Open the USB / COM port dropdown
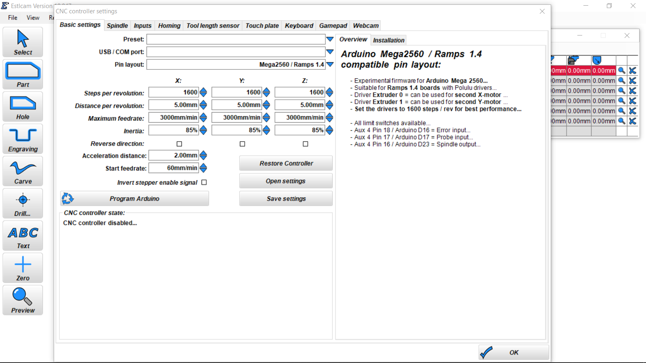This screenshot has width=646, height=363. point(330,52)
